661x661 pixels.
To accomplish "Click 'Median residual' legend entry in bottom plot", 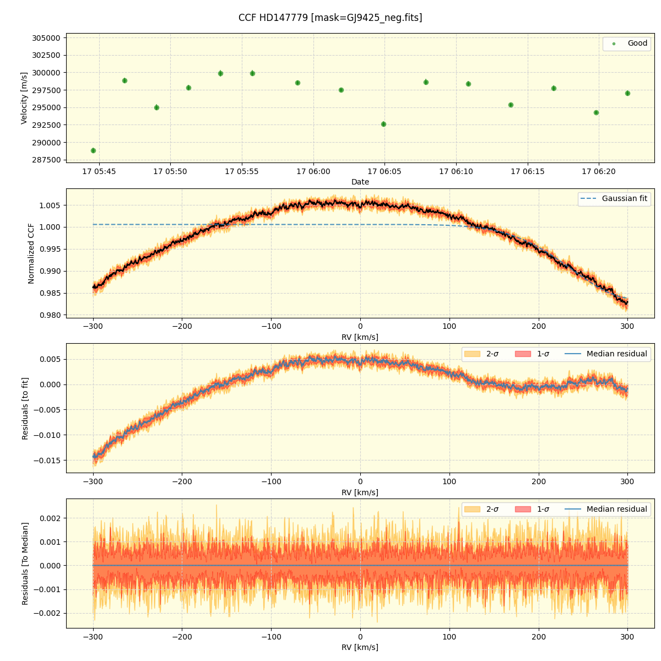I will [x=606, y=509].
